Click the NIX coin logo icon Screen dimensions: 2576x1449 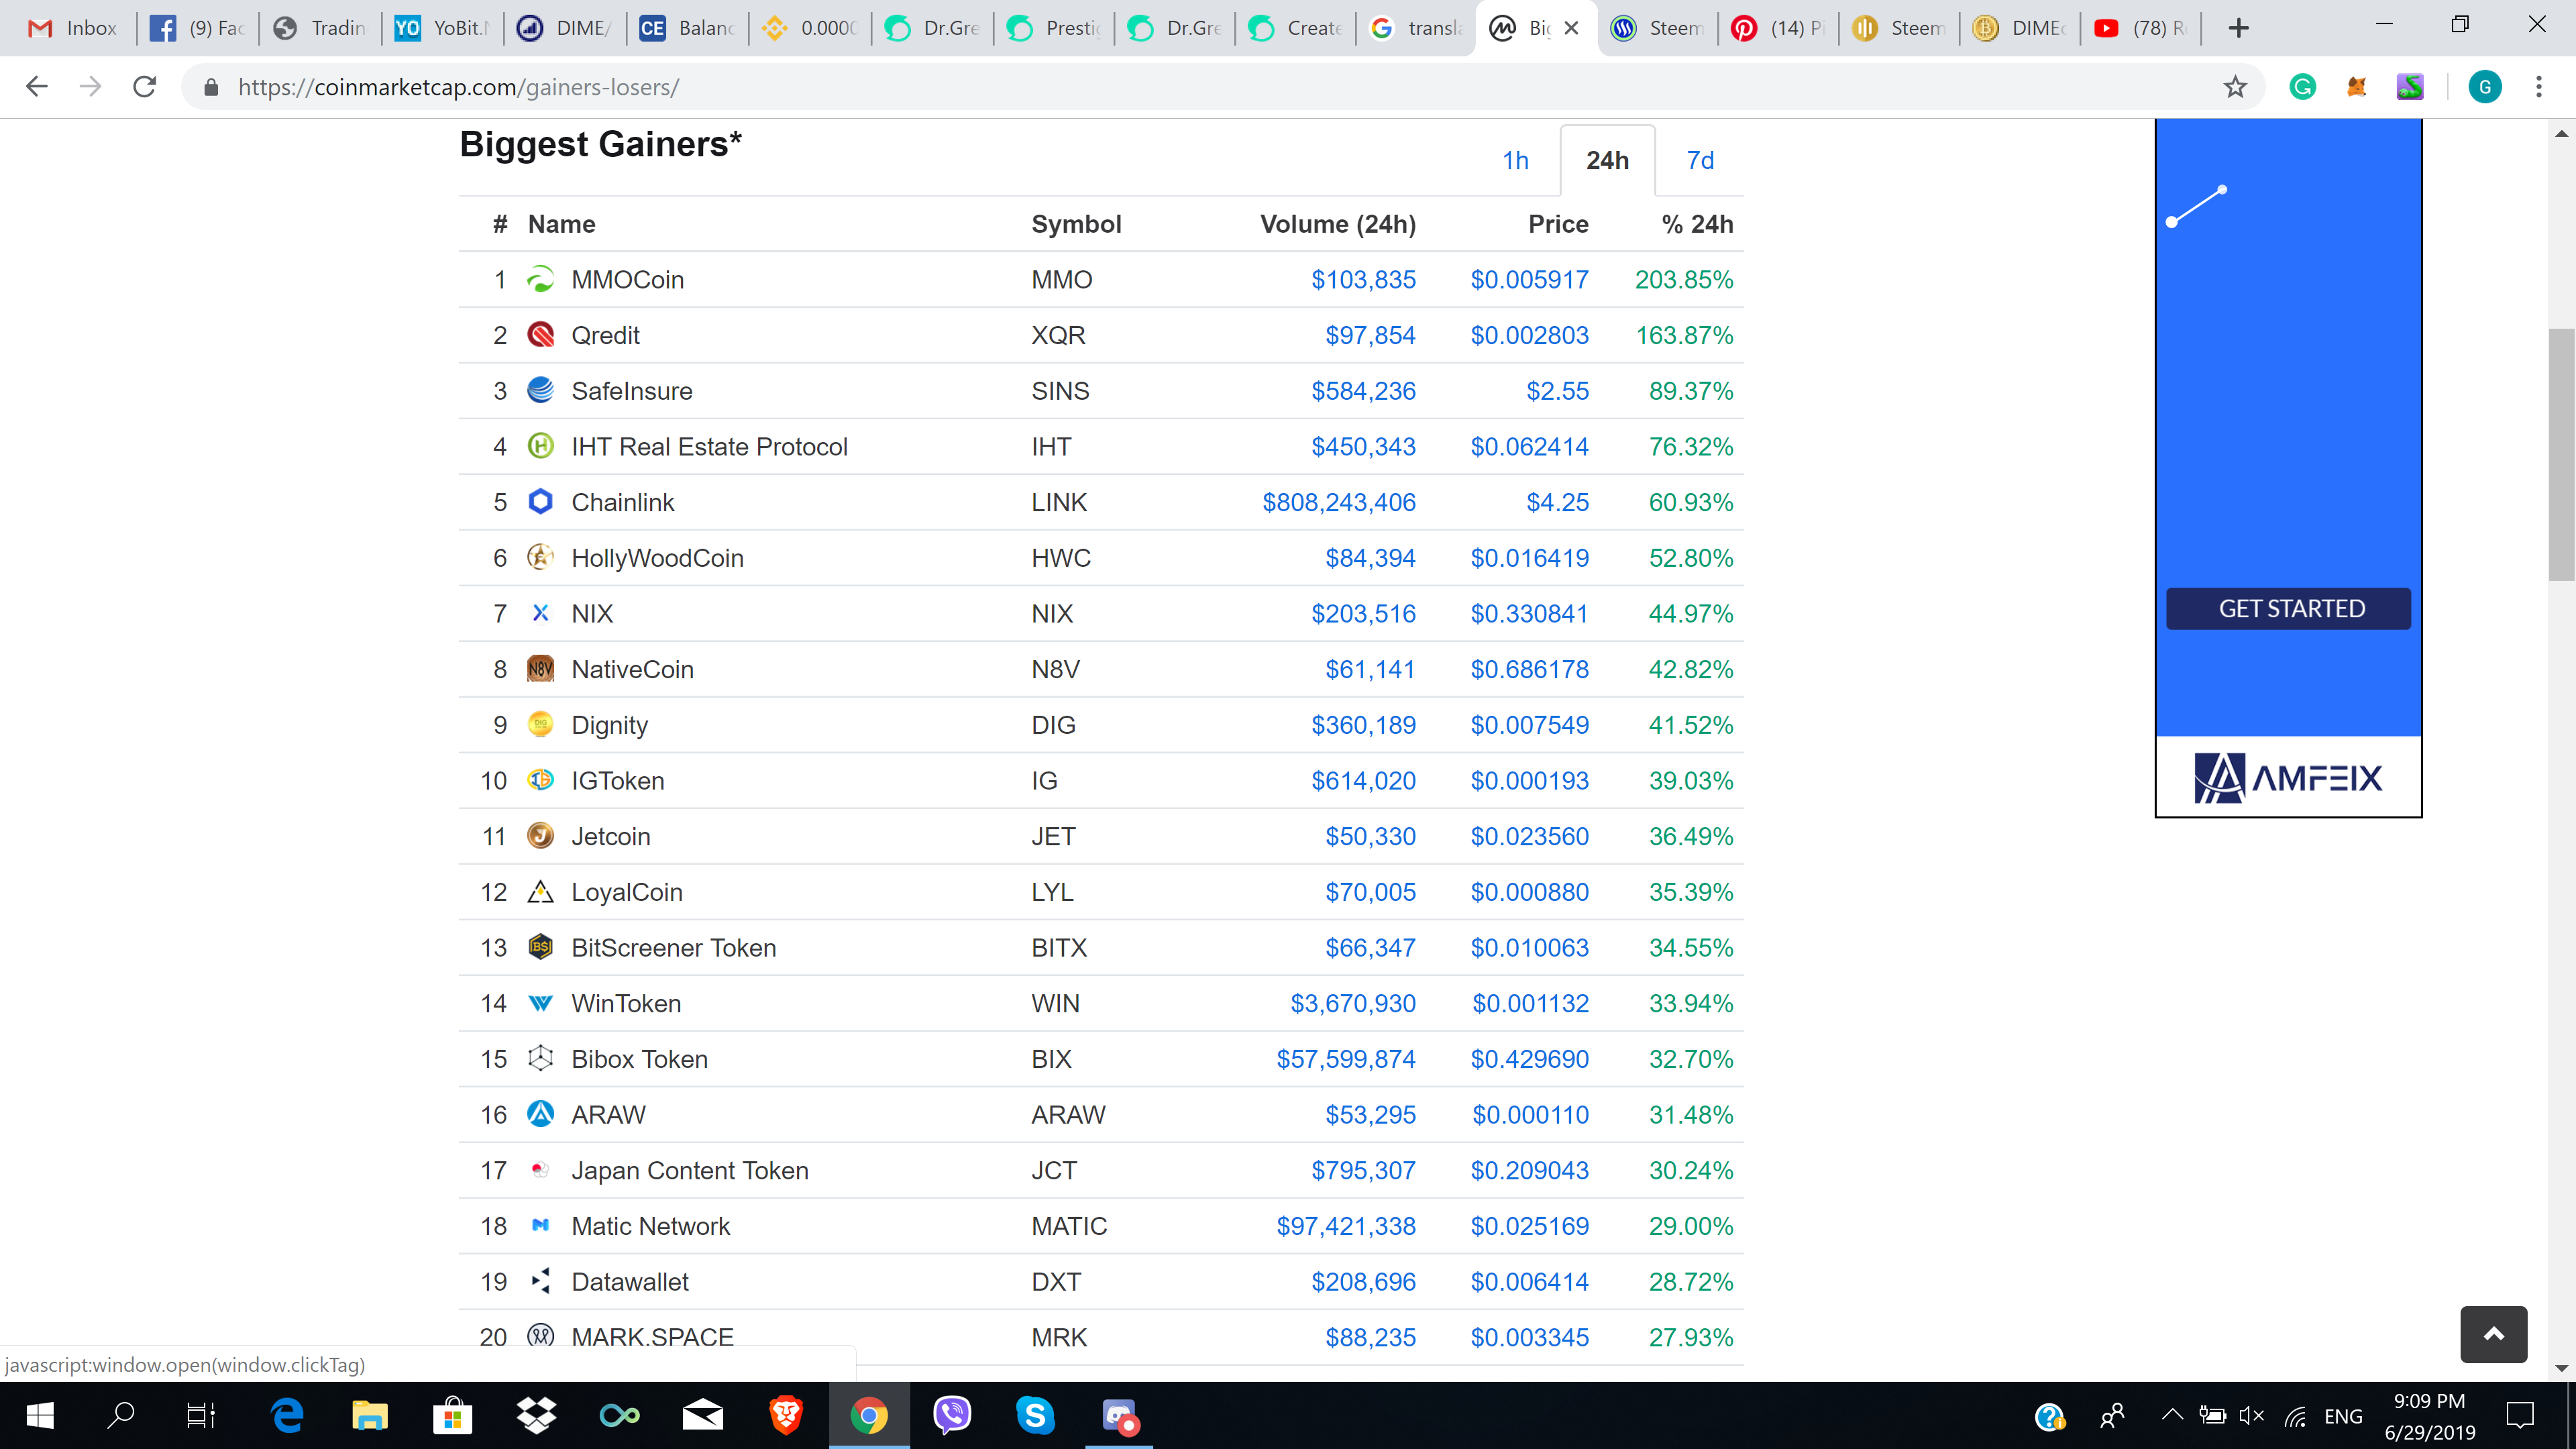(x=540, y=613)
